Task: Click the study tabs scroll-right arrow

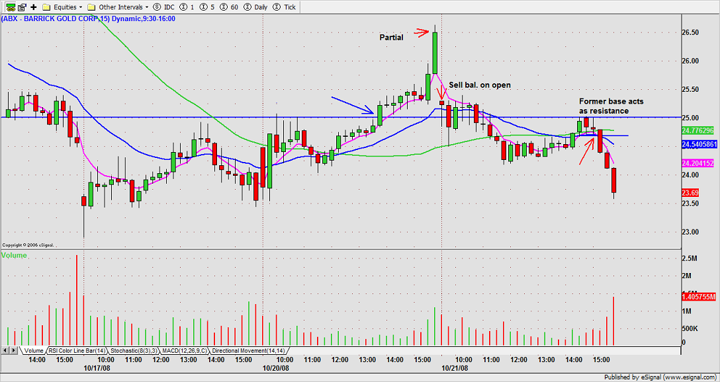Action: click(14, 351)
